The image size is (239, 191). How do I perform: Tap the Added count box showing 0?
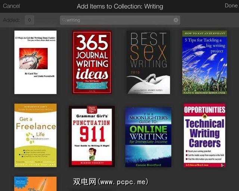click(29, 20)
